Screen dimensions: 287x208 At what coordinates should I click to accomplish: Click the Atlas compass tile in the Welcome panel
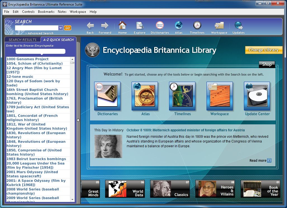pos(145,96)
